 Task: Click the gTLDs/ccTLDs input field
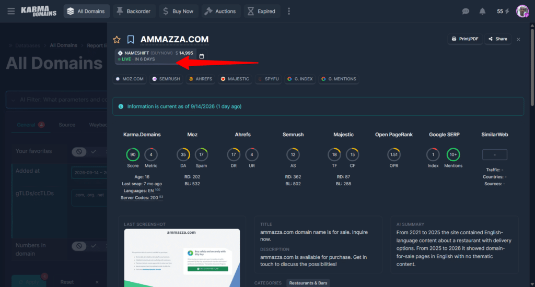89,197
